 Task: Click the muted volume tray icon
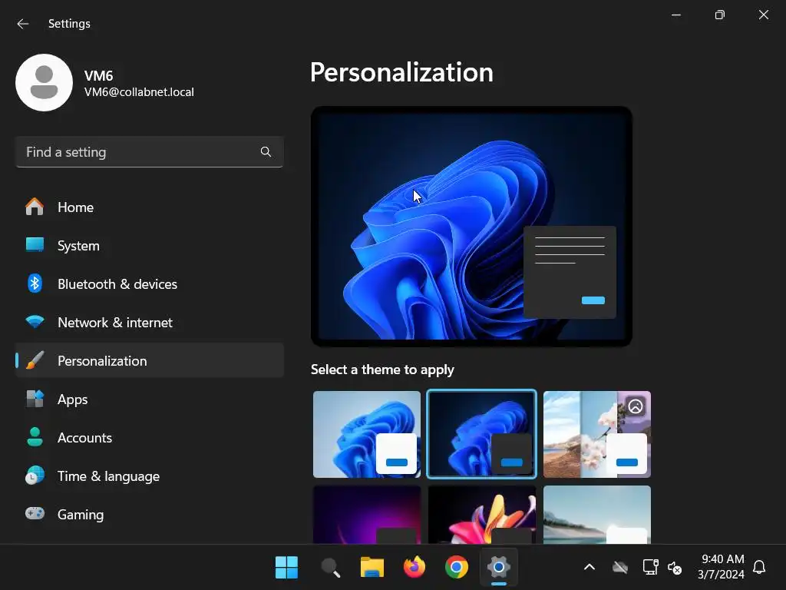pos(675,568)
